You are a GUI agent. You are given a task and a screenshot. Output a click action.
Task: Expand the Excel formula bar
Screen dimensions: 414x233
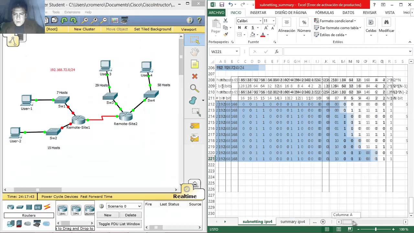coord(410,51)
